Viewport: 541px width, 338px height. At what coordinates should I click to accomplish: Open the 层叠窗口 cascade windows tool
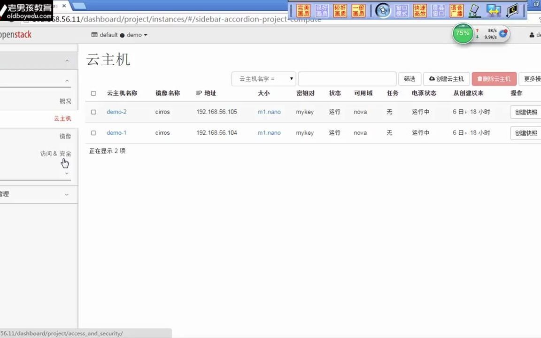click(438, 9)
